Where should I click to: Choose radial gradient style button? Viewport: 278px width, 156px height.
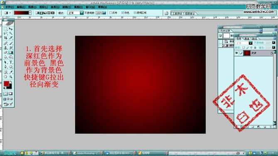41,13
